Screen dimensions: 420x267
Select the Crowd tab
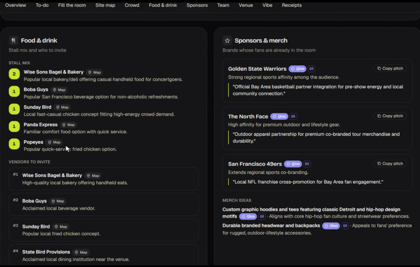pyautogui.click(x=132, y=5)
